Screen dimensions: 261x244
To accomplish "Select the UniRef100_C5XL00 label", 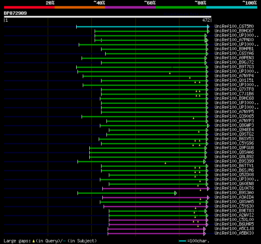I will [x=234, y=220].
